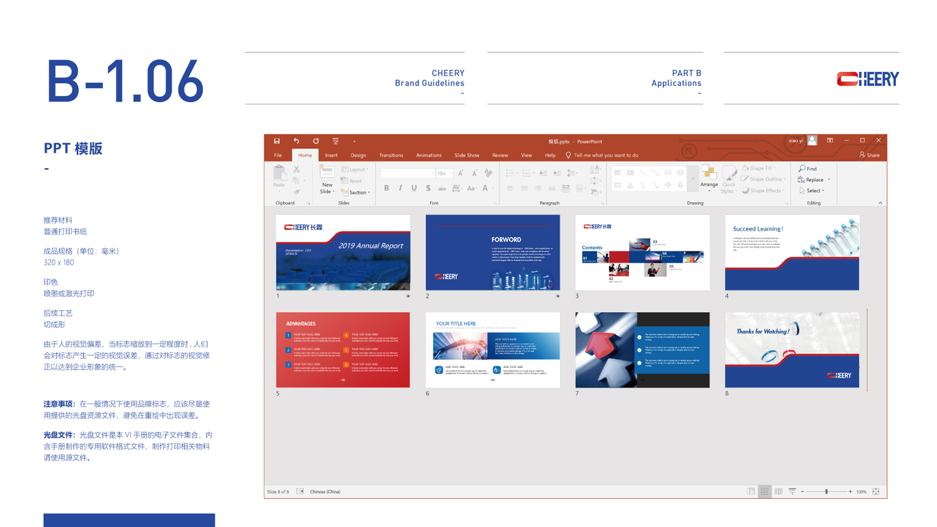
Task: Switch to the Design tab
Action: click(358, 155)
